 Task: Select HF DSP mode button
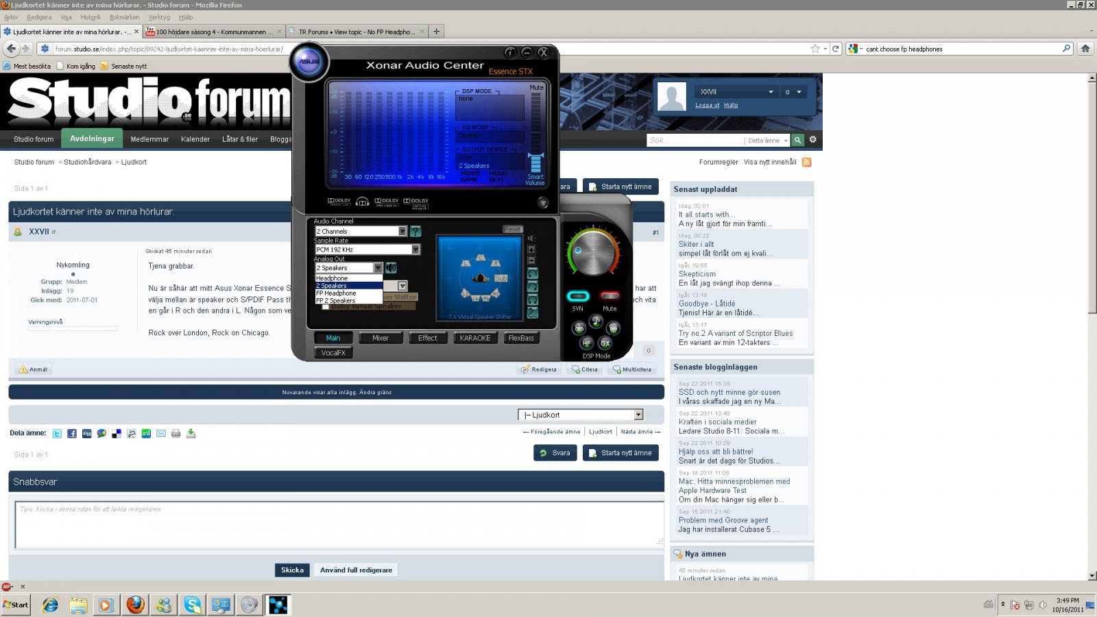587,343
